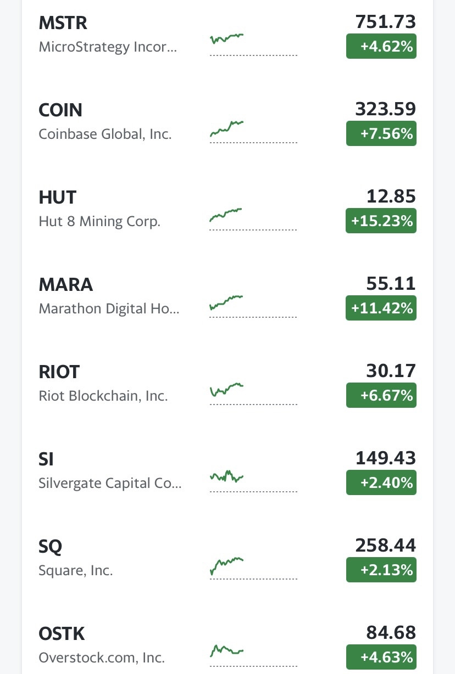This screenshot has height=674, width=455.
Task: Tap the +11.42% change badge
Action: [x=381, y=308]
